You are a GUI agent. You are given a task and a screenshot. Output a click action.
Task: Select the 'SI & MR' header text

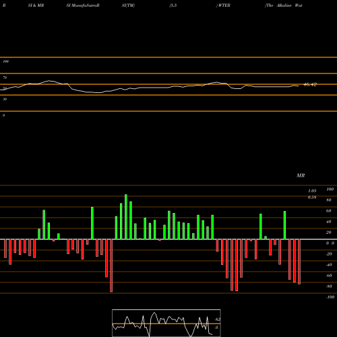point(36,5)
